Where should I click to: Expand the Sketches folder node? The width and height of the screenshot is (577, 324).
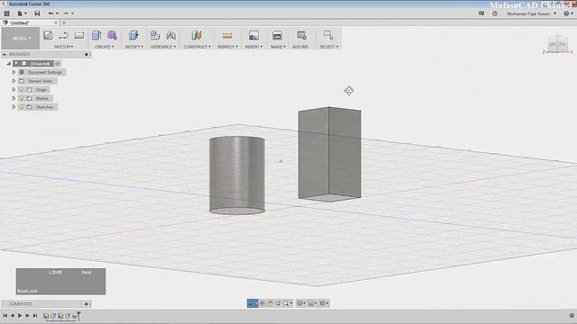click(14, 107)
